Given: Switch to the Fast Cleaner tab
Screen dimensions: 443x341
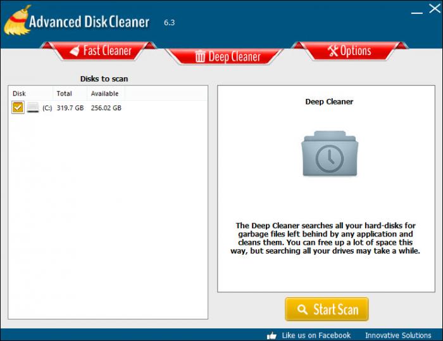Looking at the screenshot, I should tap(98, 51).
